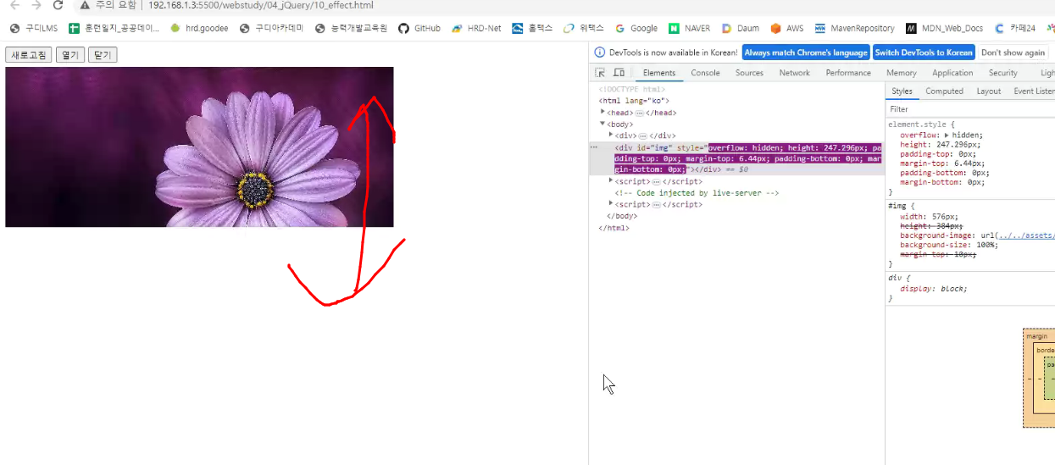Switch to the Performance tab

848,73
